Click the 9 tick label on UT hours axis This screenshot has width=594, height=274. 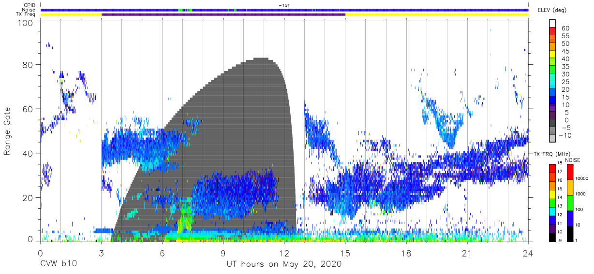click(223, 253)
